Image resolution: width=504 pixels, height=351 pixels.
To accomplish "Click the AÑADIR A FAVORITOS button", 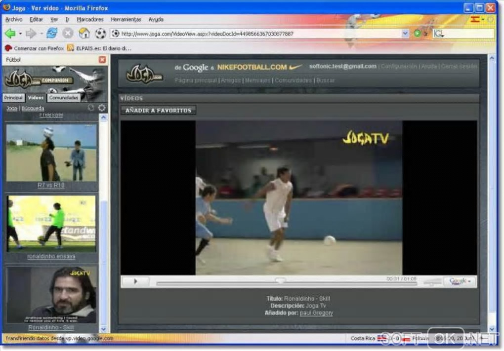I will coord(159,110).
